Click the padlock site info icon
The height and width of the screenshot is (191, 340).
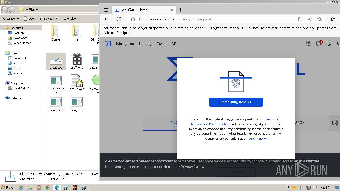pyautogui.click(x=133, y=19)
